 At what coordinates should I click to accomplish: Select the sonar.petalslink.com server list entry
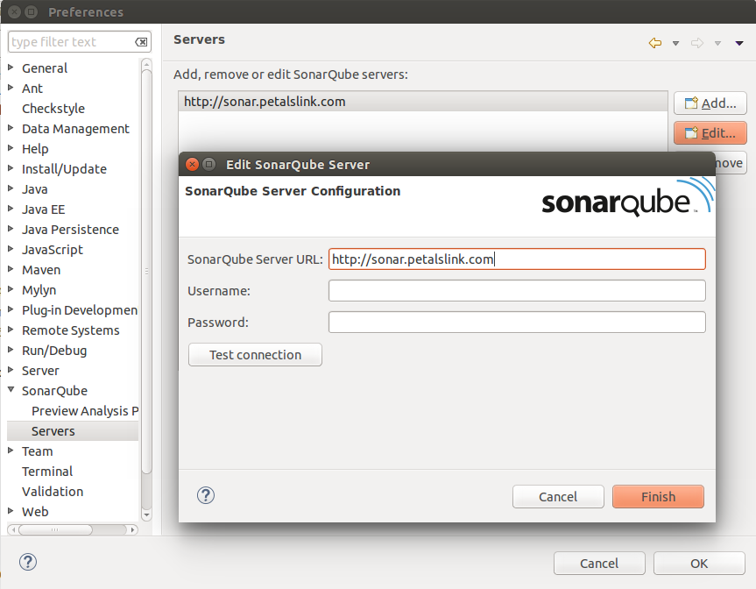click(x=265, y=102)
